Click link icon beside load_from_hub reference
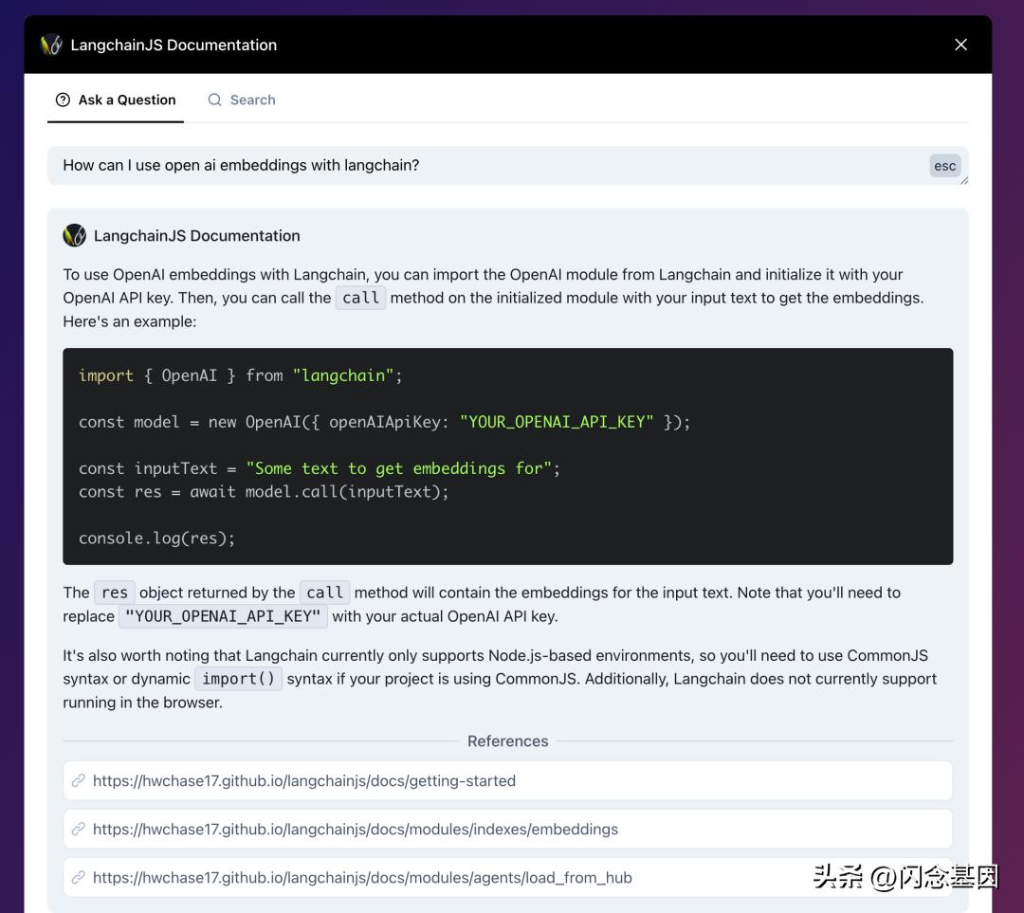Viewport: 1024px width, 913px height. [79, 878]
